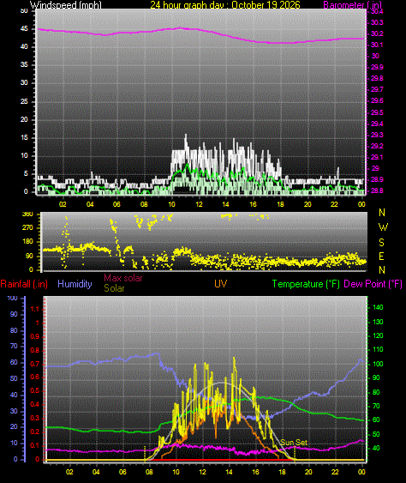This screenshot has width=406, height=483.
Task: Click the 0.5 rainfall axis value
Action: click(35, 391)
